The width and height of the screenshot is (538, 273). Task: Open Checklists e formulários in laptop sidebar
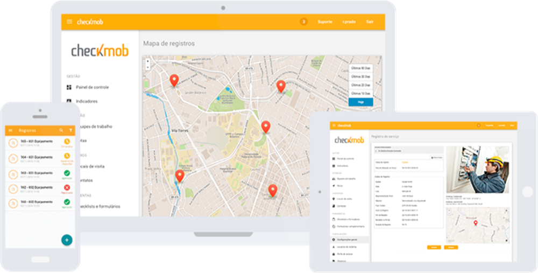point(100,207)
